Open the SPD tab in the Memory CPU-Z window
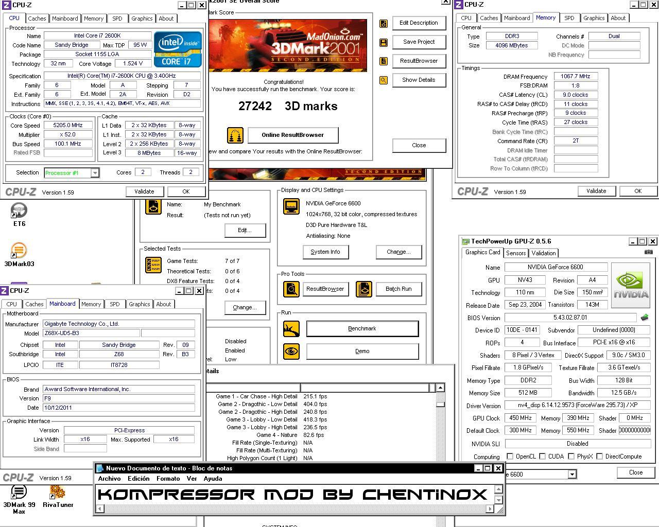659x527 pixels. pos(569,18)
